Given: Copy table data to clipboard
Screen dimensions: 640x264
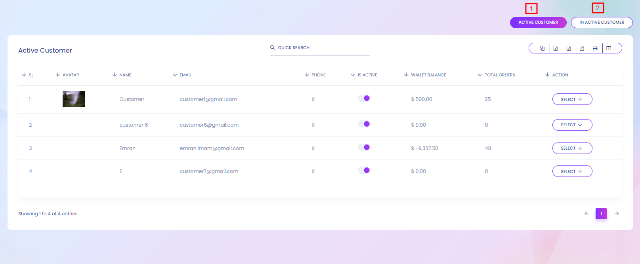Looking at the screenshot, I should (542, 48).
